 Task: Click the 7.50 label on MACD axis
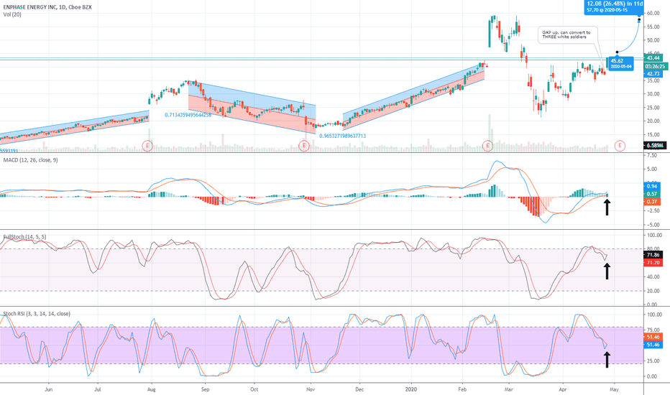coord(651,156)
